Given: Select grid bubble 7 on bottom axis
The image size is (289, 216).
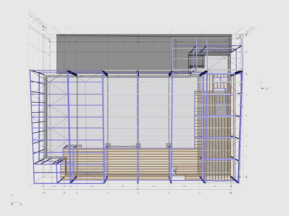Looking at the screenshot, I should [200, 193].
